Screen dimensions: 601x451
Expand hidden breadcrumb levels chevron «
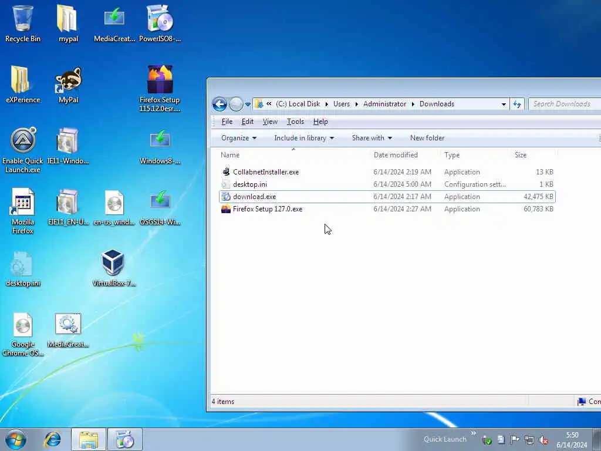click(x=269, y=104)
